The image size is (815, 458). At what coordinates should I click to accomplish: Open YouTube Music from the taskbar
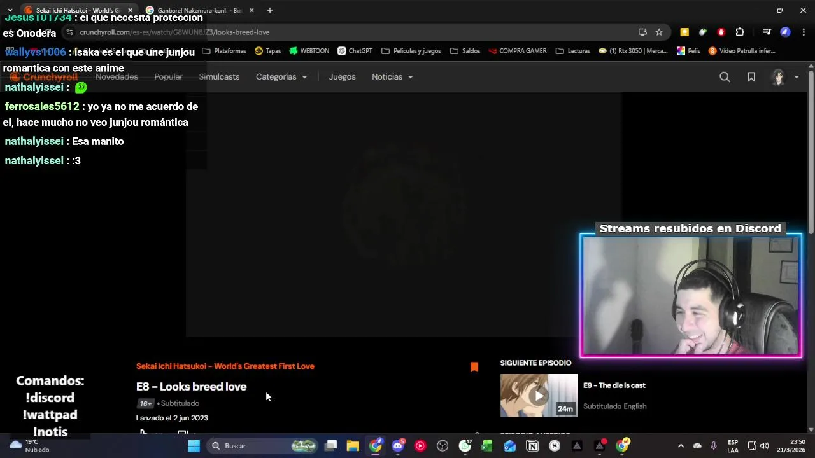tap(420, 446)
